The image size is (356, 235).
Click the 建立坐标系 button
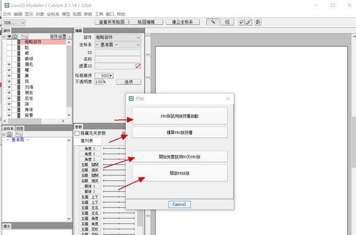pos(183,22)
